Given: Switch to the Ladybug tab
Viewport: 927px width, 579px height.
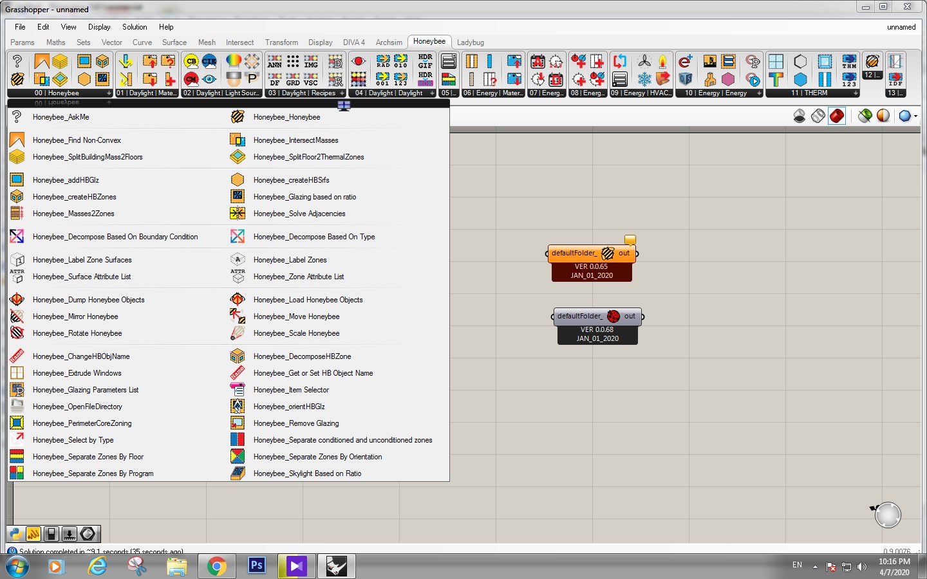Looking at the screenshot, I should pos(471,42).
